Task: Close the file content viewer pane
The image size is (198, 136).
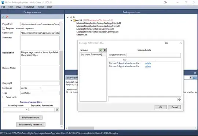Action: pyautogui.click(x=195, y=73)
